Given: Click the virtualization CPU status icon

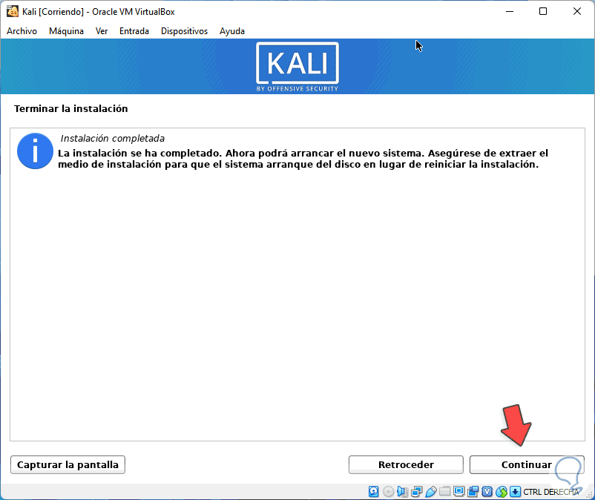Looking at the screenshot, I should click(x=487, y=492).
